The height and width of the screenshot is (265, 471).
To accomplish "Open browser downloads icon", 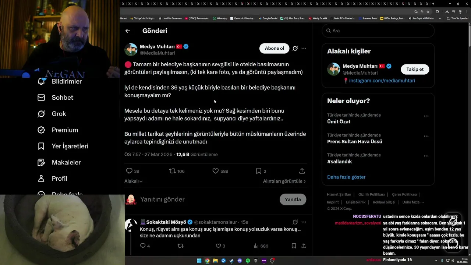I will coord(446,11).
